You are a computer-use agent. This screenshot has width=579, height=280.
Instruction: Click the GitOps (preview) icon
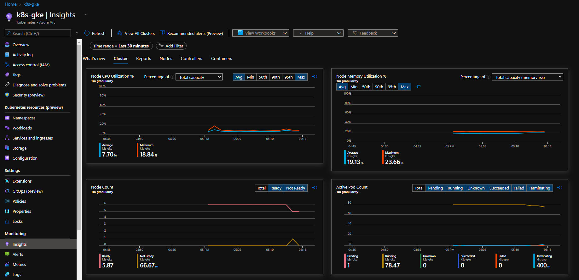[7, 191]
